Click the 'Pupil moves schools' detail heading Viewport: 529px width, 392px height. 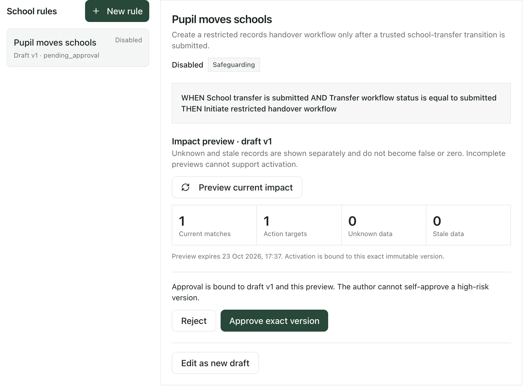point(222,19)
